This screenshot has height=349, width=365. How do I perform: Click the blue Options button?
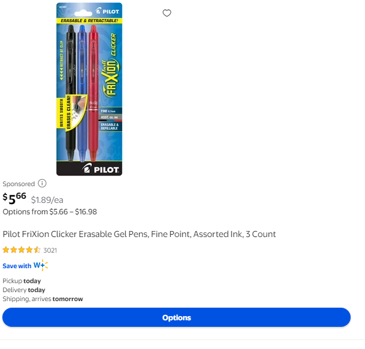[176, 317]
